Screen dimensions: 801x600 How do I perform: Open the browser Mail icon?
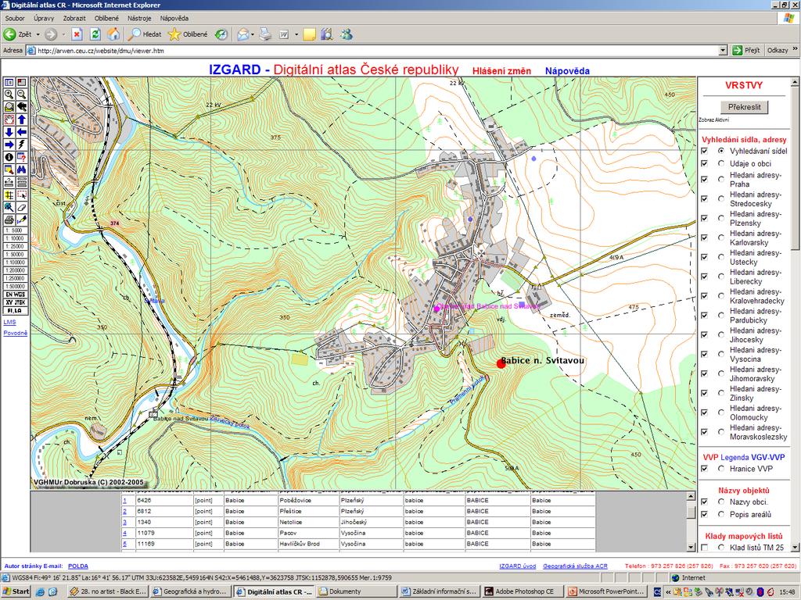pyautogui.click(x=243, y=34)
